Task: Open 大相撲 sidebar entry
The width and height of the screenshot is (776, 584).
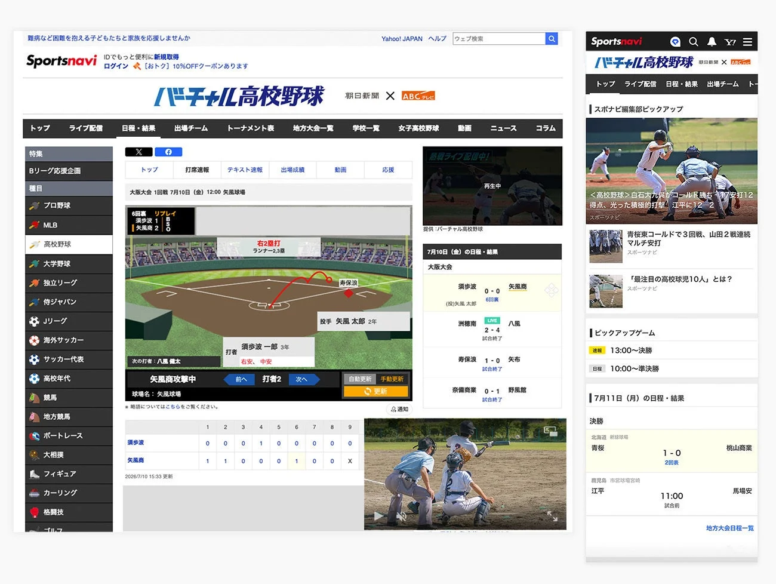Action: (69, 454)
